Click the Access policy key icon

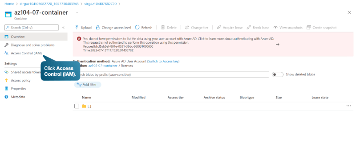click(x=6, y=80)
